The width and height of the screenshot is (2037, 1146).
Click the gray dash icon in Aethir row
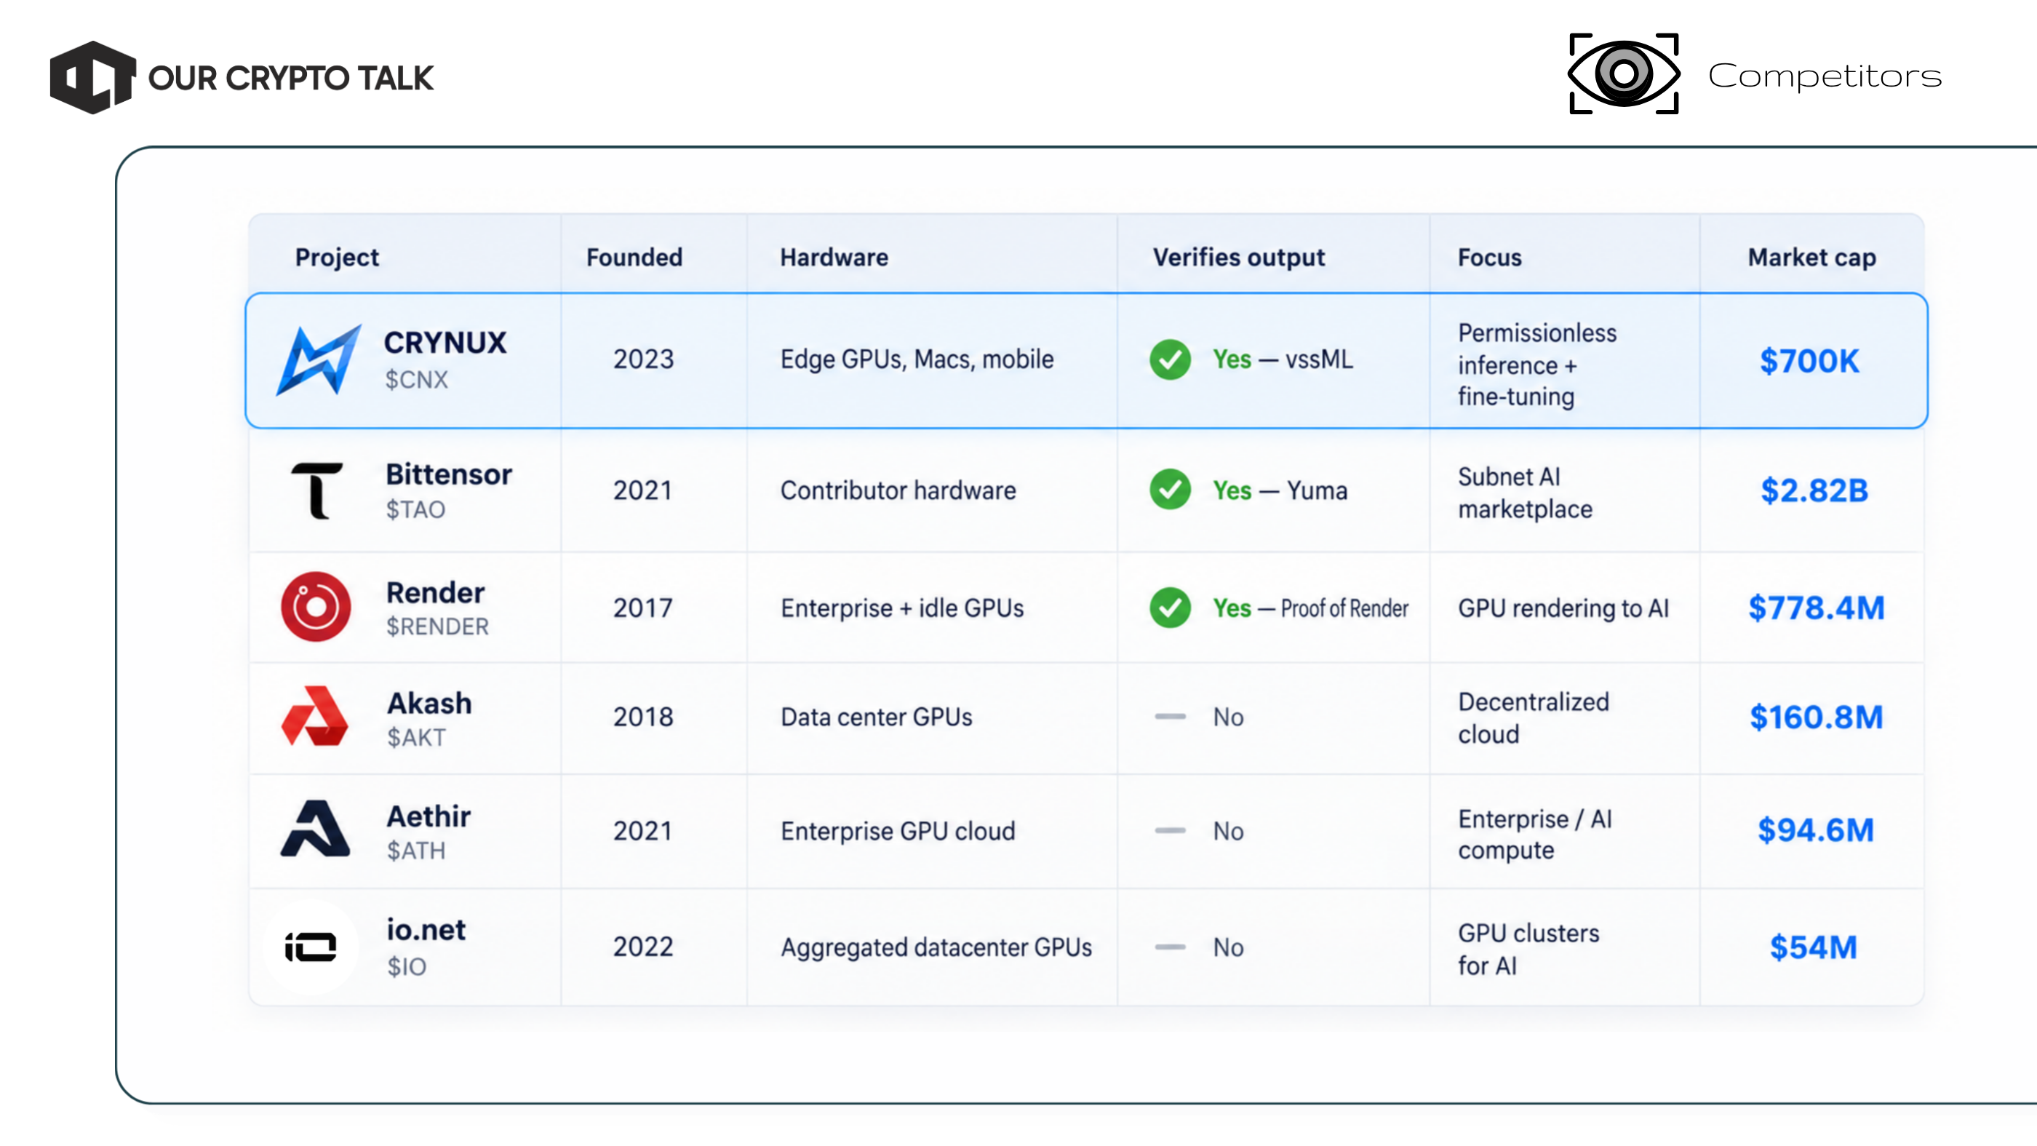click(x=1171, y=830)
